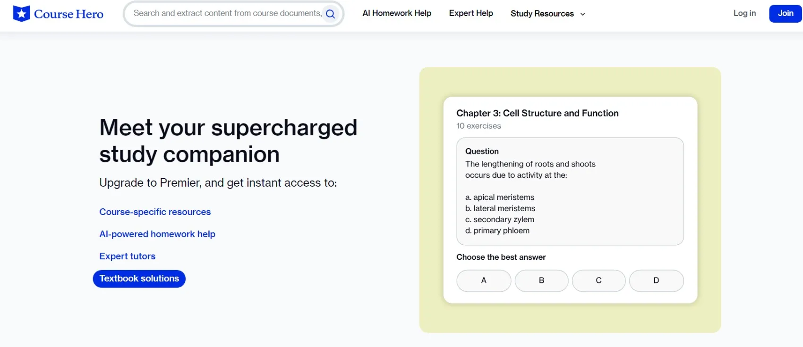The width and height of the screenshot is (803, 347).
Task: Choose answer C
Action: [598, 281]
